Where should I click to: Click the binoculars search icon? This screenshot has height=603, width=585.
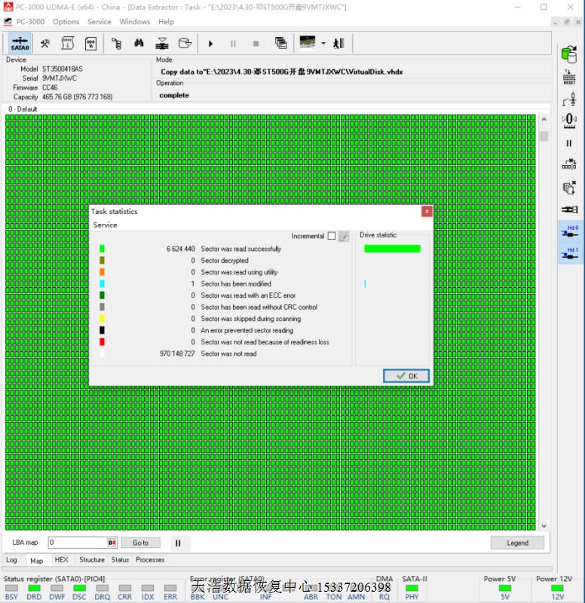pyautogui.click(x=139, y=44)
